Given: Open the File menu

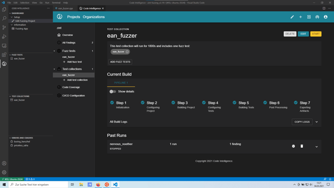Looking at the screenshot, I should 9,3.
